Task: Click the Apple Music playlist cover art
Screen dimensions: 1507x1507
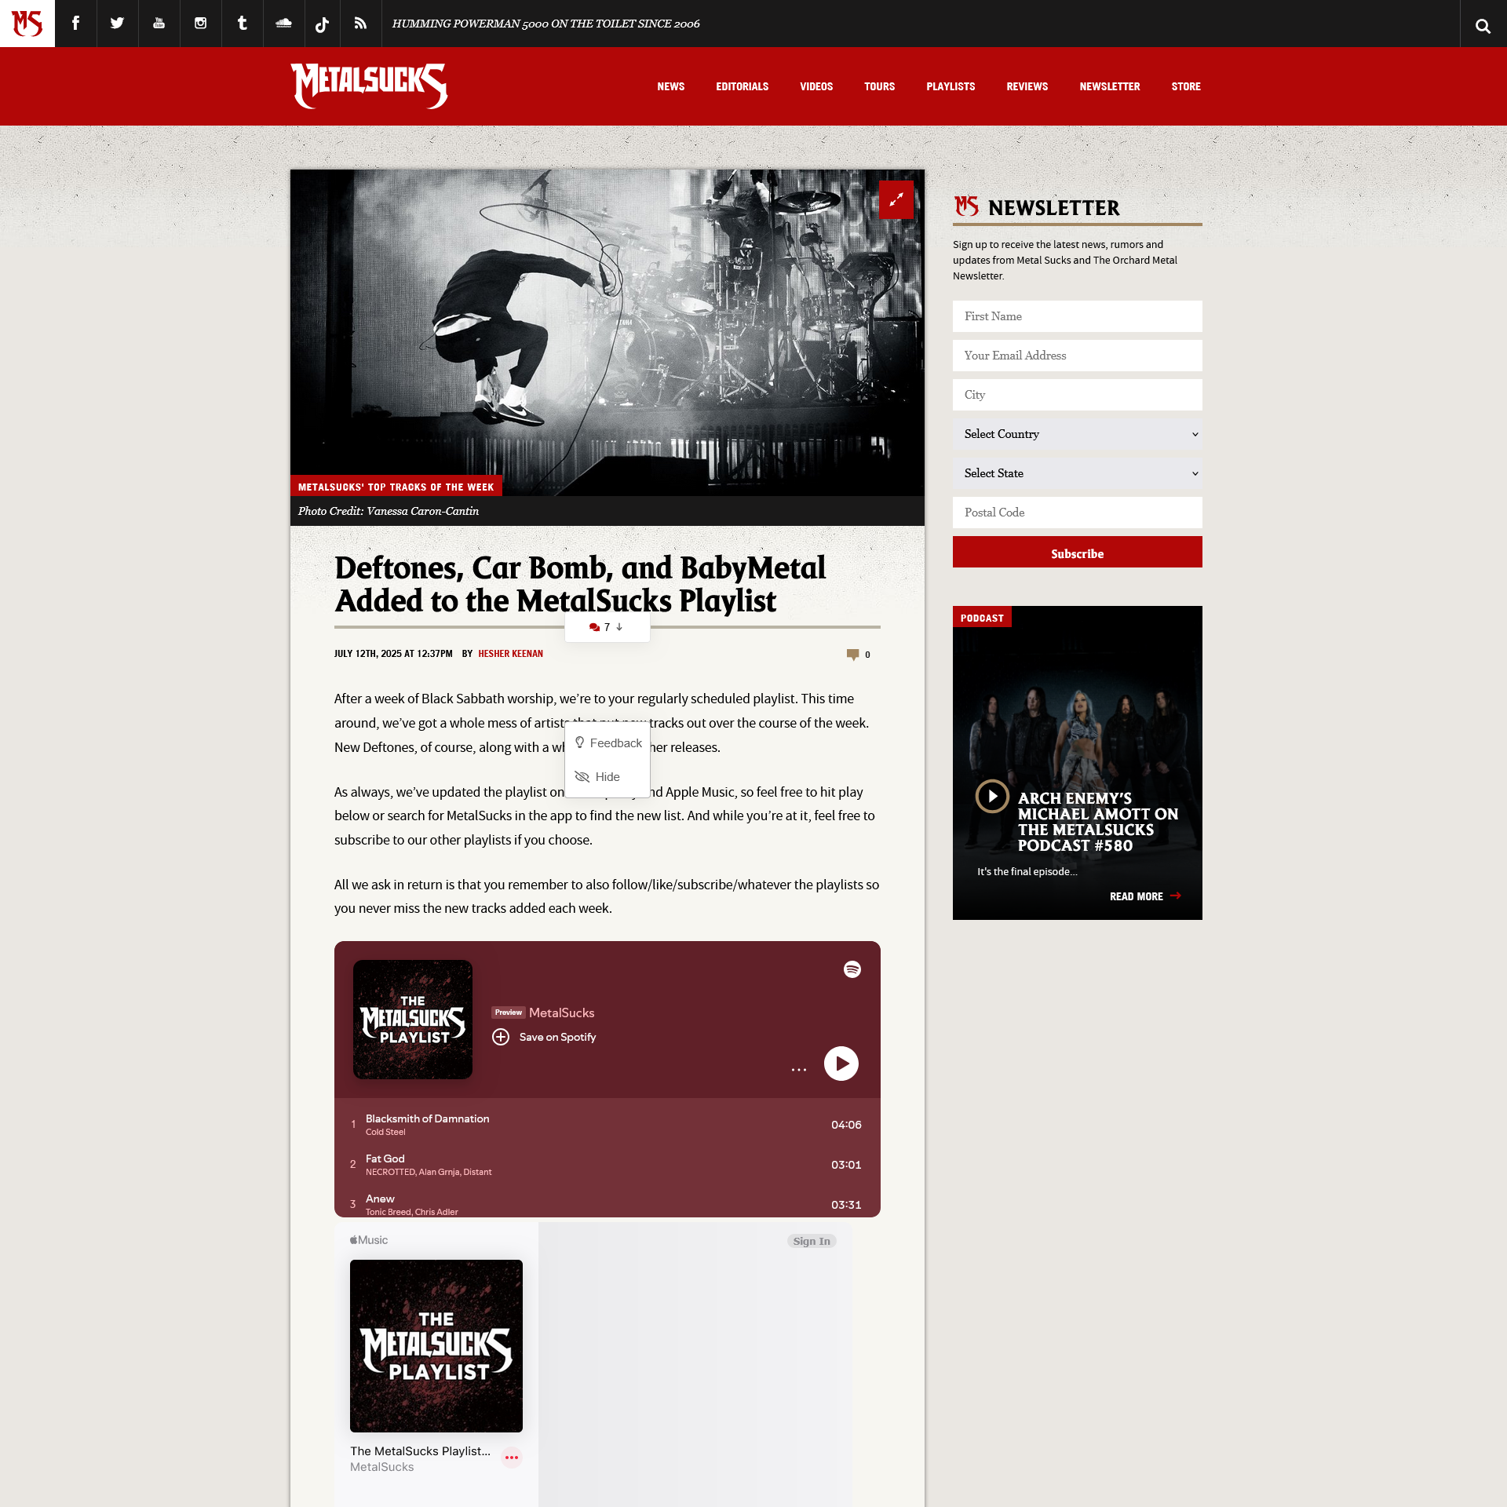Action: tap(436, 1346)
